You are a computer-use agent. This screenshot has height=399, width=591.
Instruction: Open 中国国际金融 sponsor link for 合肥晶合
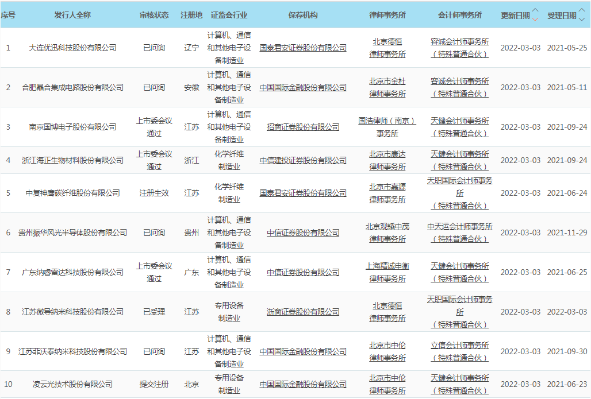tap(303, 87)
